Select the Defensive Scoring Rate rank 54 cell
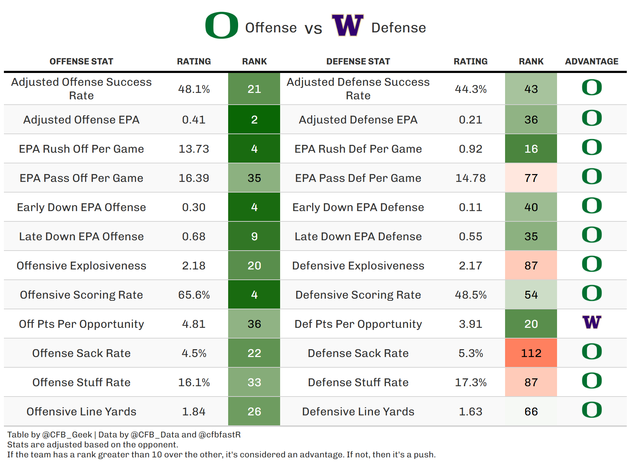 tap(531, 295)
